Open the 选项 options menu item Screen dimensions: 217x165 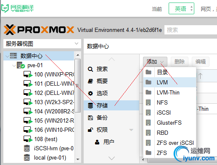point(111,93)
